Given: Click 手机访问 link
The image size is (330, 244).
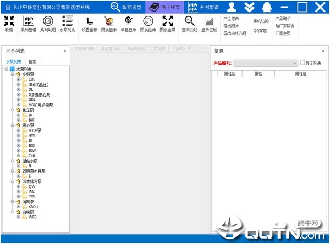Looking at the screenshot, I should [261, 21].
